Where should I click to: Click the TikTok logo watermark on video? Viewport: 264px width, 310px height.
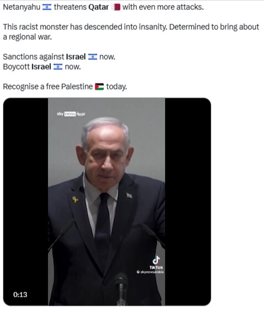(x=156, y=262)
